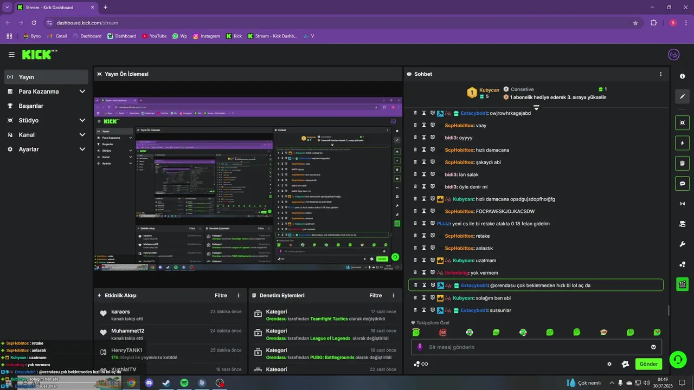Send message with Gönder button
Screen dimensions: 694x390
click(x=648, y=364)
